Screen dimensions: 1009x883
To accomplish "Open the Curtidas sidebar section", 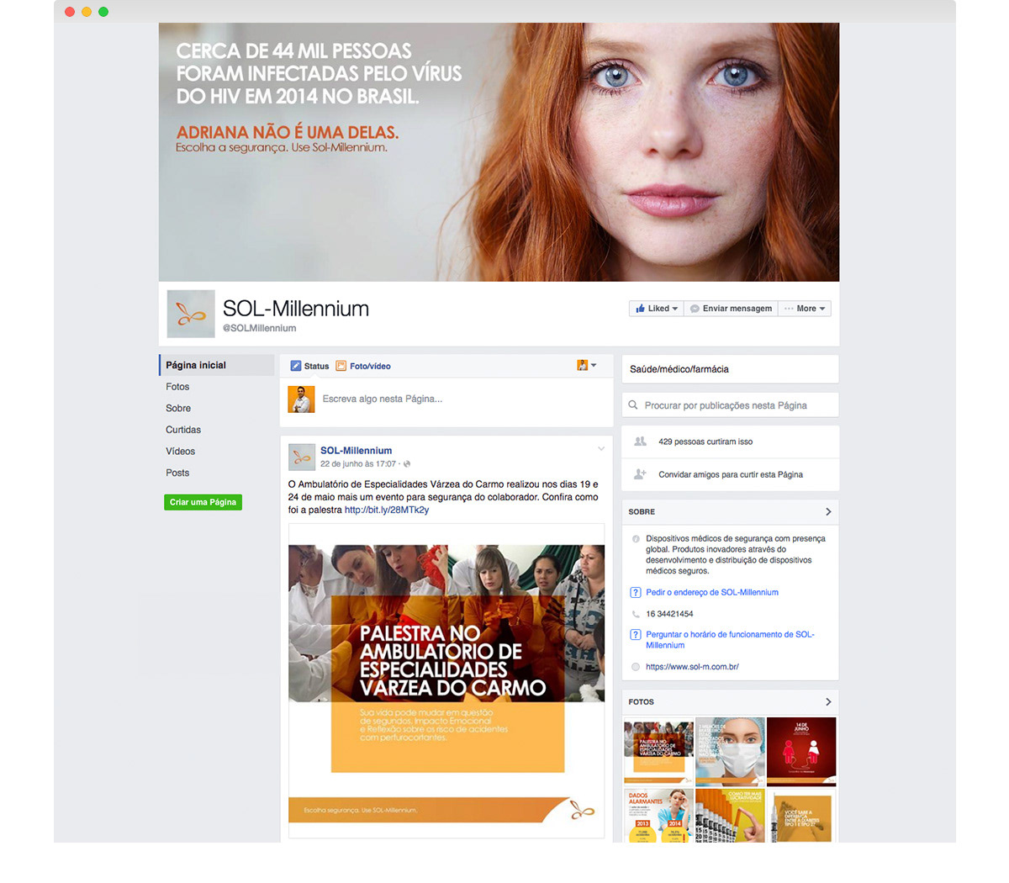I will click(x=183, y=430).
